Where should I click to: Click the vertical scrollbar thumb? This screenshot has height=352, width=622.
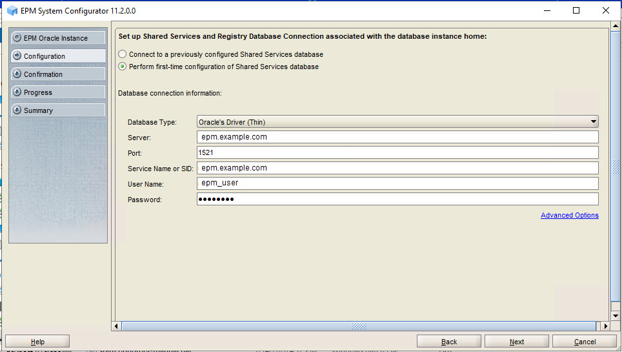pos(616,167)
